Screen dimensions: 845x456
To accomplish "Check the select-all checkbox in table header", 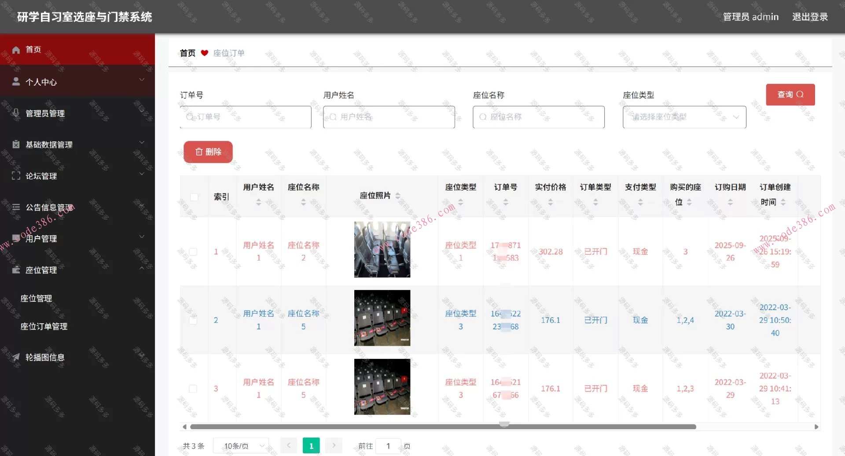I will pyautogui.click(x=194, y=197).
